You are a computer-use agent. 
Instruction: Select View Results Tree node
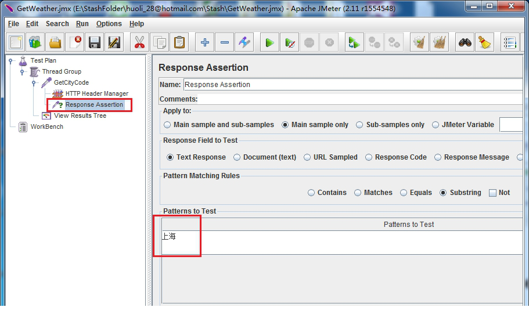click(80, 115)
